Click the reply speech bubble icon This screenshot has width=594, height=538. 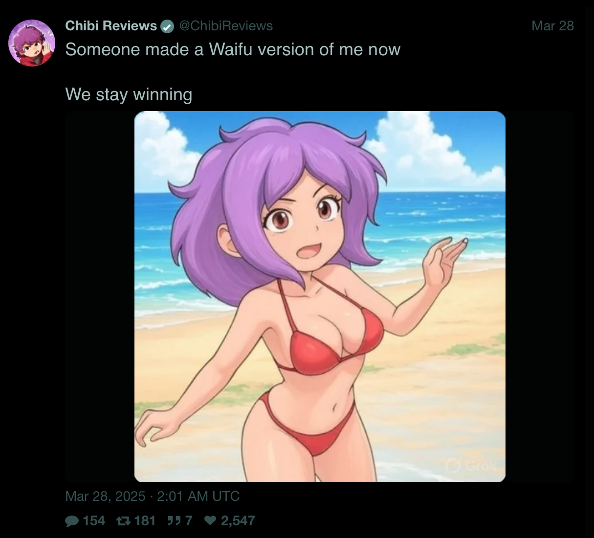coord(72,521)
